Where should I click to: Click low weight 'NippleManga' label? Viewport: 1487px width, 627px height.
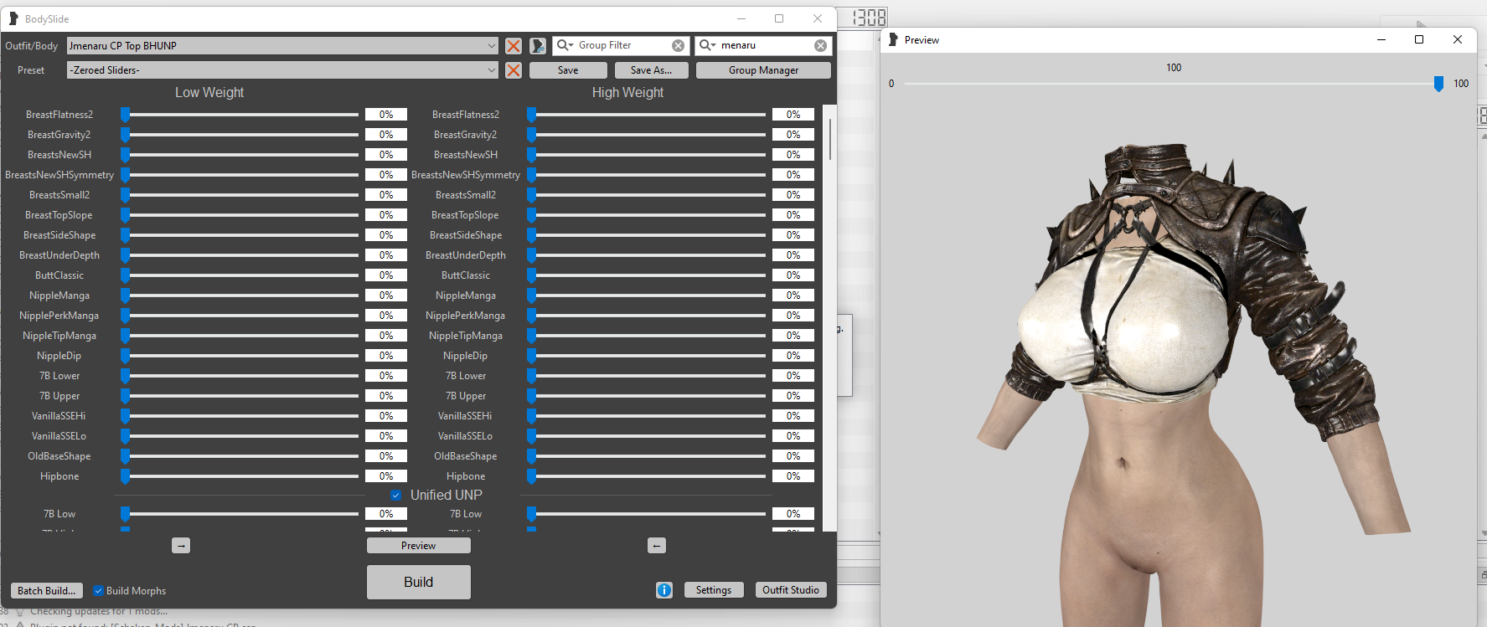59,296
